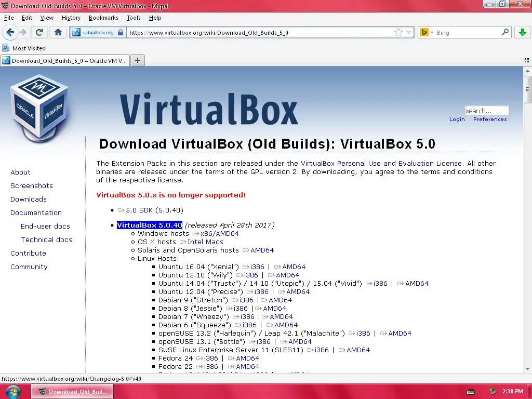Open the Edit menu
Image resolution: width=532 pixels, height=399 pixels.
pos(27,18)
